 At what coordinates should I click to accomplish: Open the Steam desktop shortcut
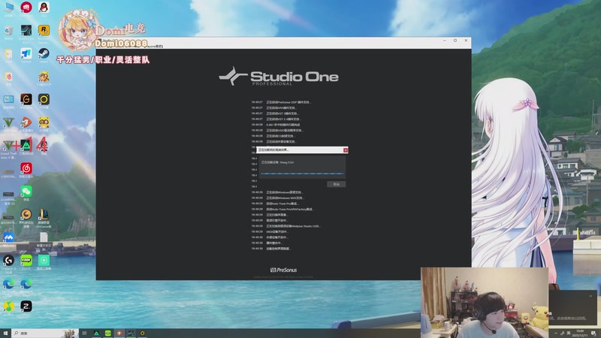pyautogui.click(x=44, y=55)
